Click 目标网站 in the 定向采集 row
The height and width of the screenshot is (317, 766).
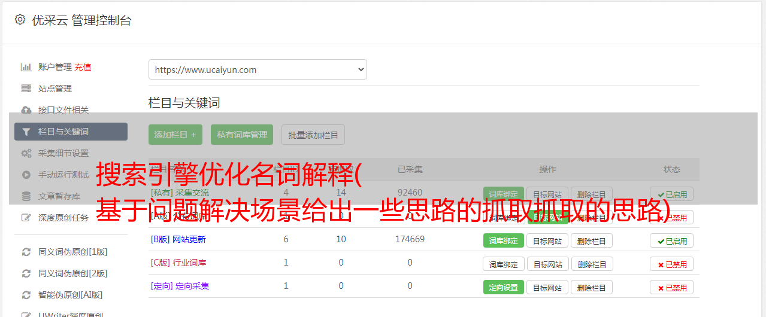tap(547, 287)
